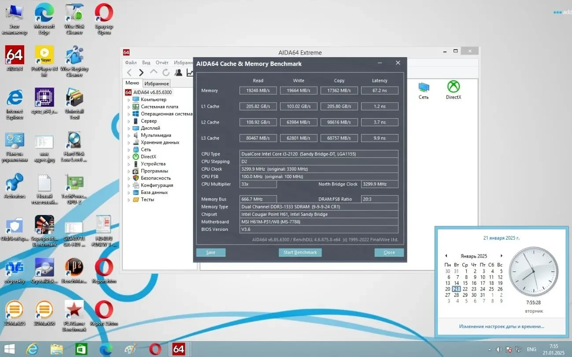The height and width of the screenshot is (357, 572).
Task: Click the refresh icon in AIDA64 toolbar
Action: pyautogui.click(x=166, y=73)
